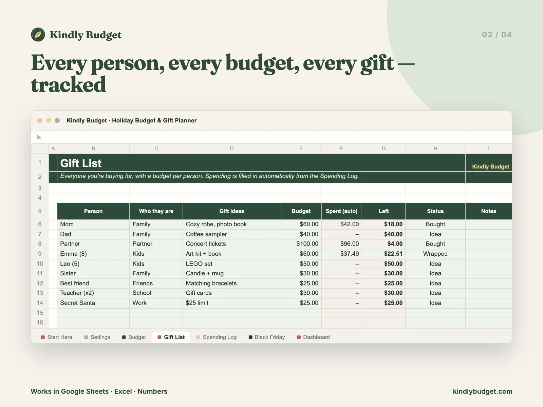
Task: Select row 6 number header
Action: [40, 224]
